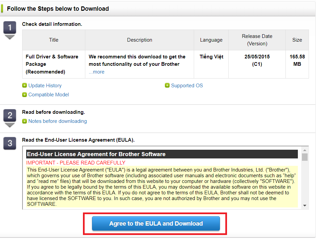316x239 pixels.
Task: Click the green plus icon beside Update History
Action: click(x=25, y=86)
